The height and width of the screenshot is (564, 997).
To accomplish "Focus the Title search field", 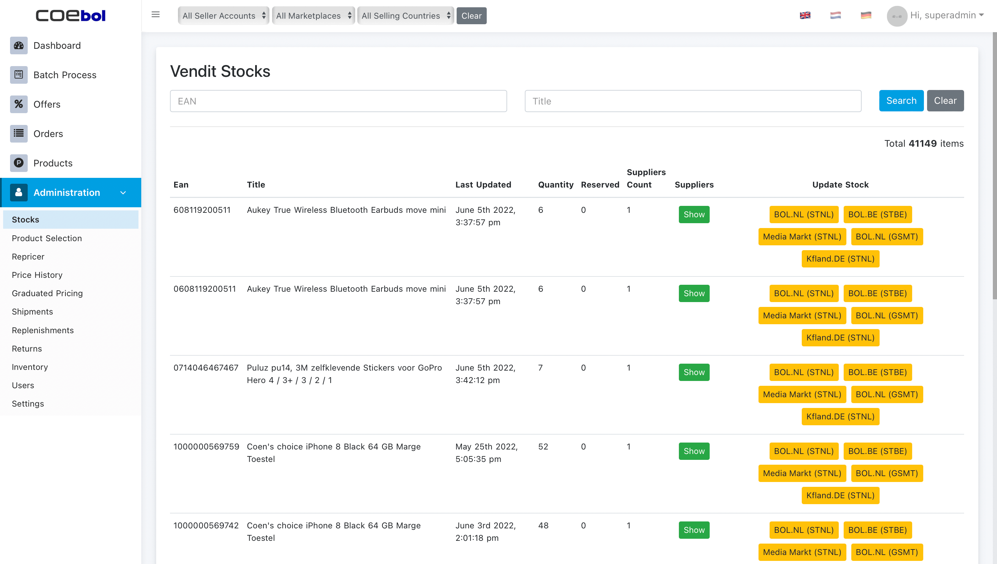I will coord(693,101).
